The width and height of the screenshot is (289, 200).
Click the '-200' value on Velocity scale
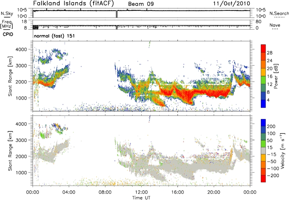pos(273,175)
